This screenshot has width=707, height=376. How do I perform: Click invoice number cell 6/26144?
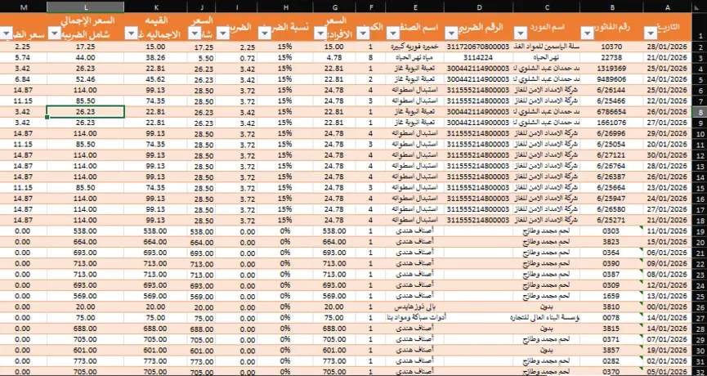pos(611,90)
